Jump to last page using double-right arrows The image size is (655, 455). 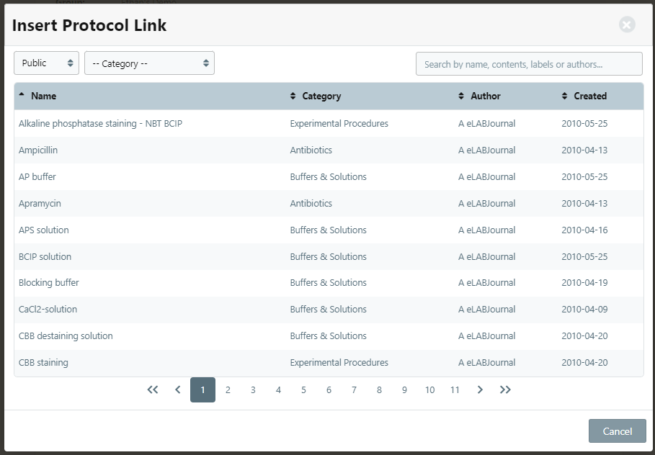click(x=505, y=389)
